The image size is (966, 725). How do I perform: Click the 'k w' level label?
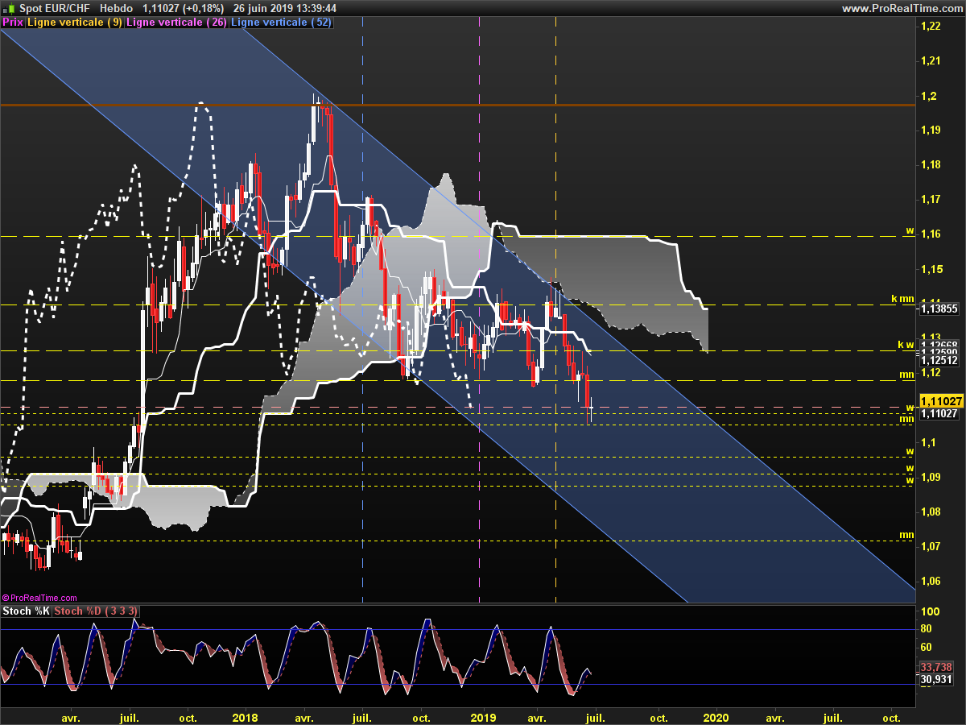click(x=906, y=344)
